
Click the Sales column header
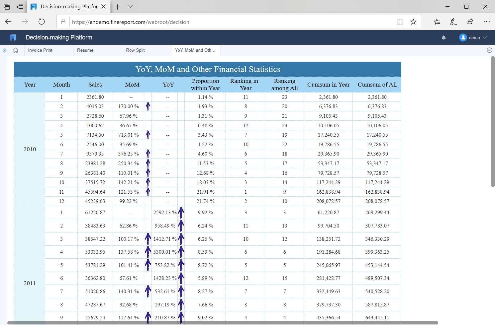(95, 85)
